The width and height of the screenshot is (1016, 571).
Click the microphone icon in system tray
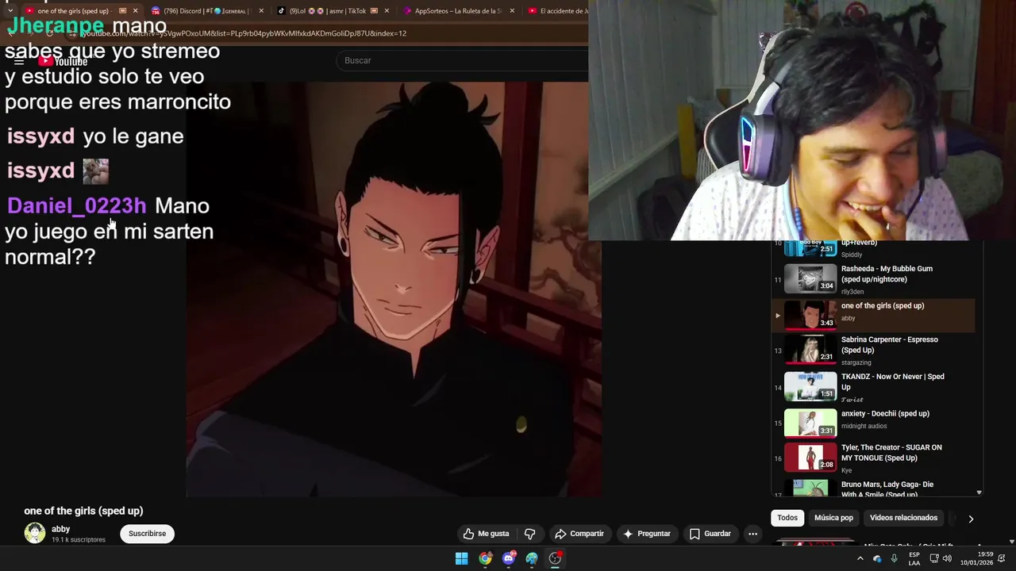895,558
